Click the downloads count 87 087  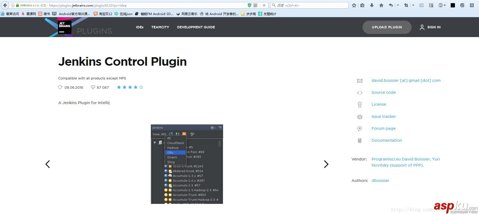pyautogui.click(x=103, y=87)
